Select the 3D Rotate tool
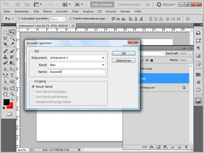Viewport: 204px width, 153px height. pos(5,88)
